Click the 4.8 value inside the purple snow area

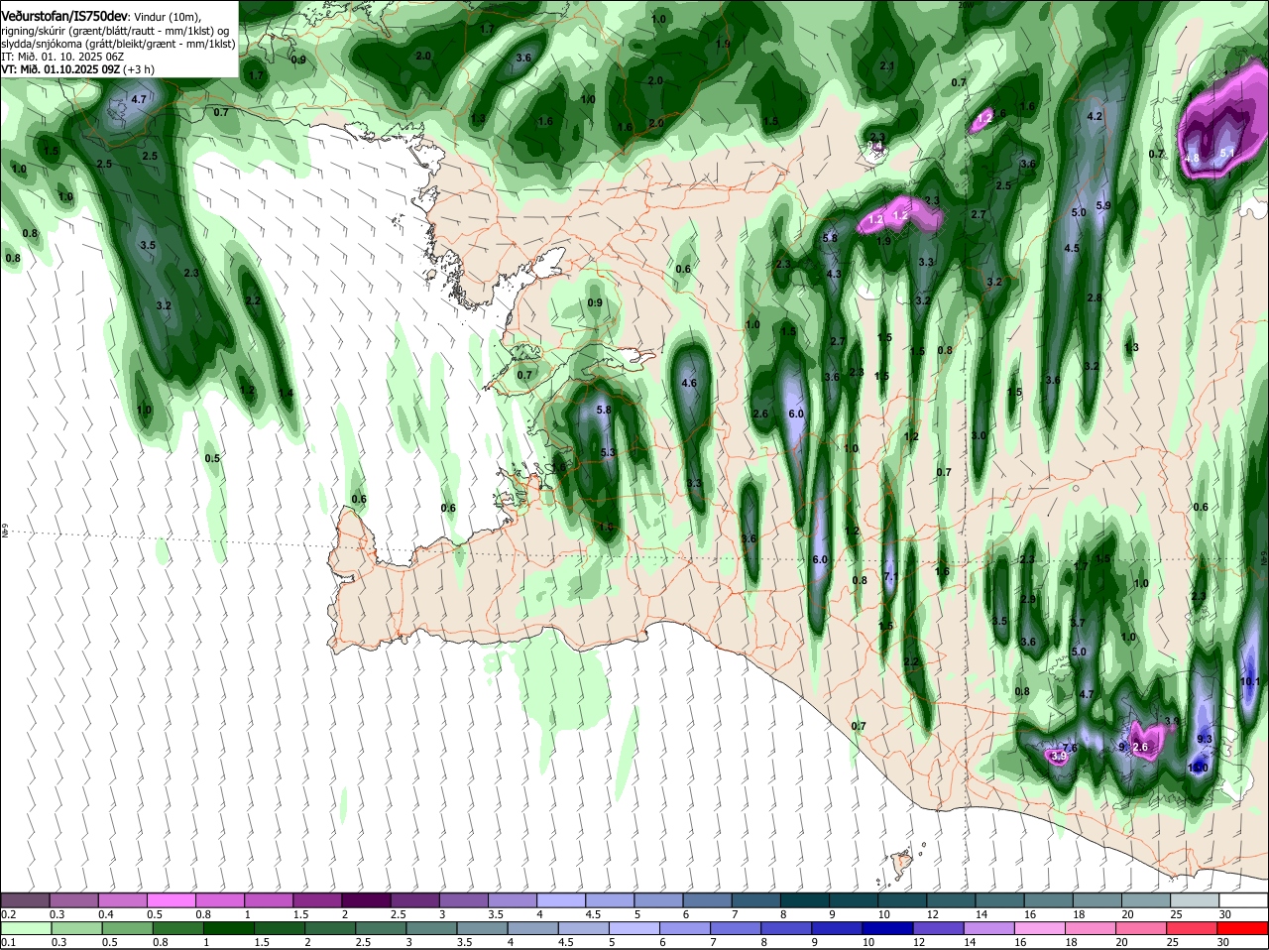coord(1193,158)
